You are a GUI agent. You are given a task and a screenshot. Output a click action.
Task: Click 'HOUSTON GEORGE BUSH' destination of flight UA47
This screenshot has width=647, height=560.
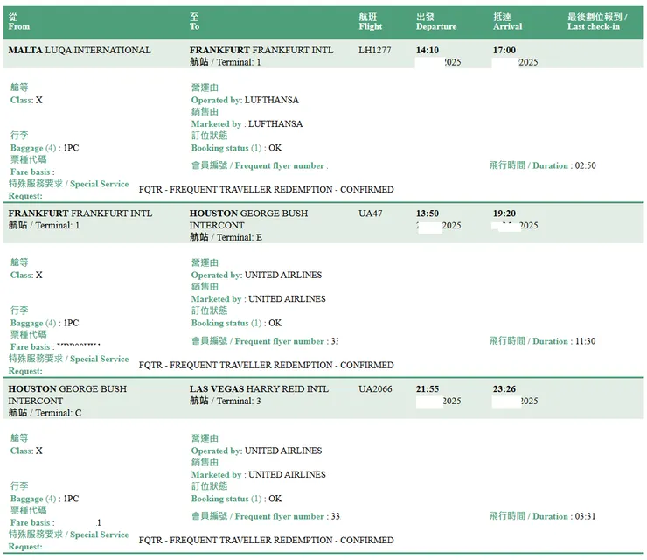click(248, 213)
